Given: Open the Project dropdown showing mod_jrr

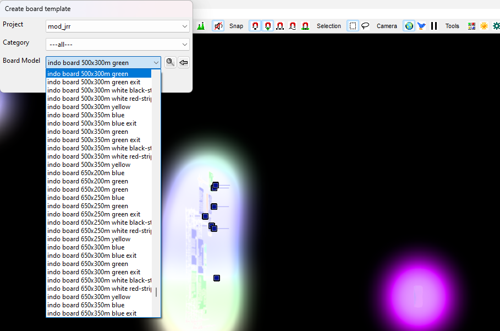Looking at the screenshot, I should (x=118, y=26).
